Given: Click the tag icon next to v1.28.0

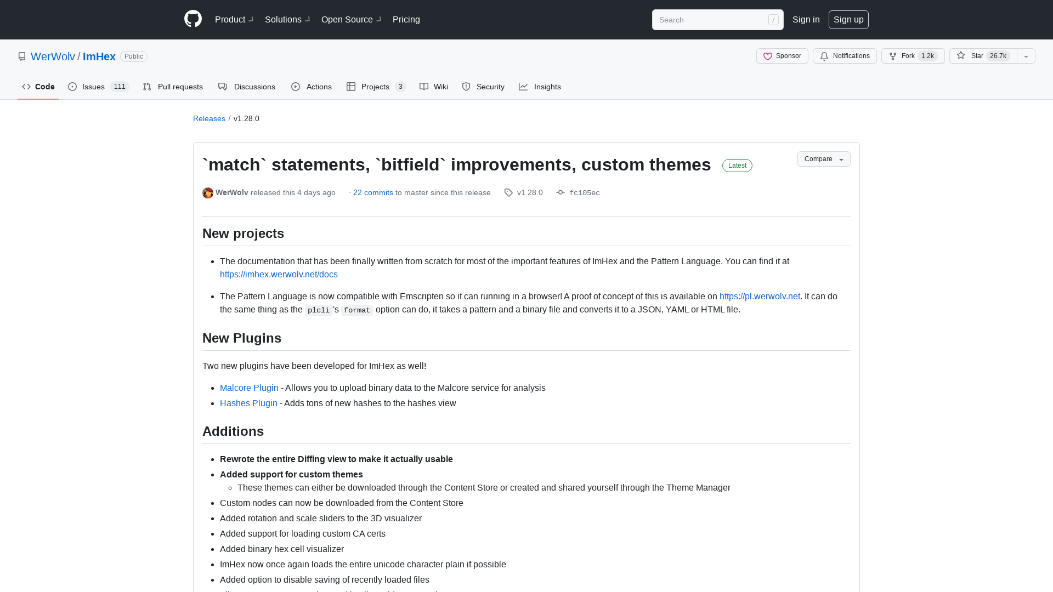Looking at the screenshot, I should pyautogui.click(x=508, y=193).
